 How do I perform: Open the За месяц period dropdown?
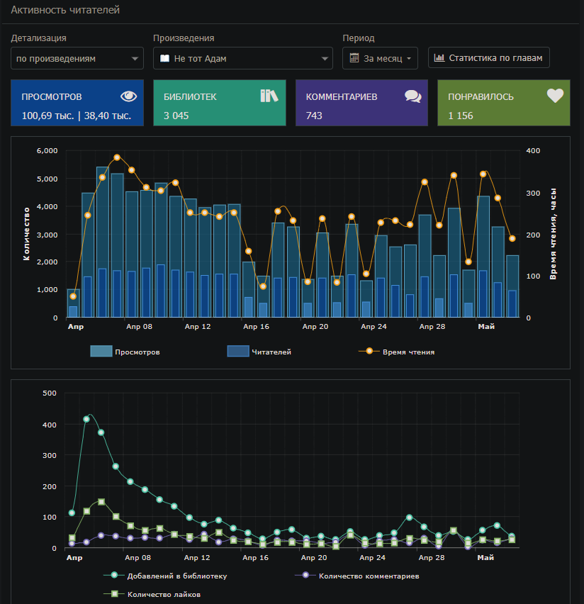tap(380, 58)
